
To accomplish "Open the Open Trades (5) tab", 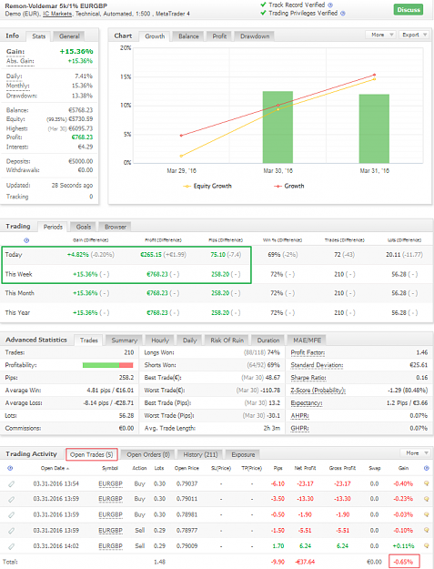I will (91, 454).
